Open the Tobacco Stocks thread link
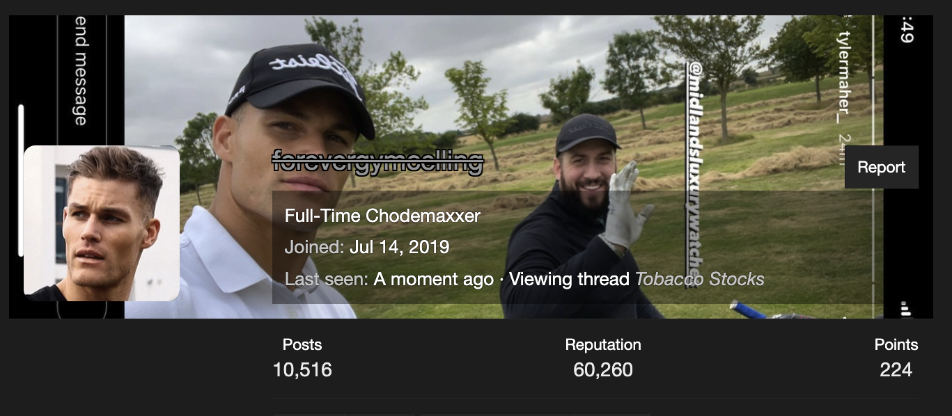 click(x=699, y=280)
